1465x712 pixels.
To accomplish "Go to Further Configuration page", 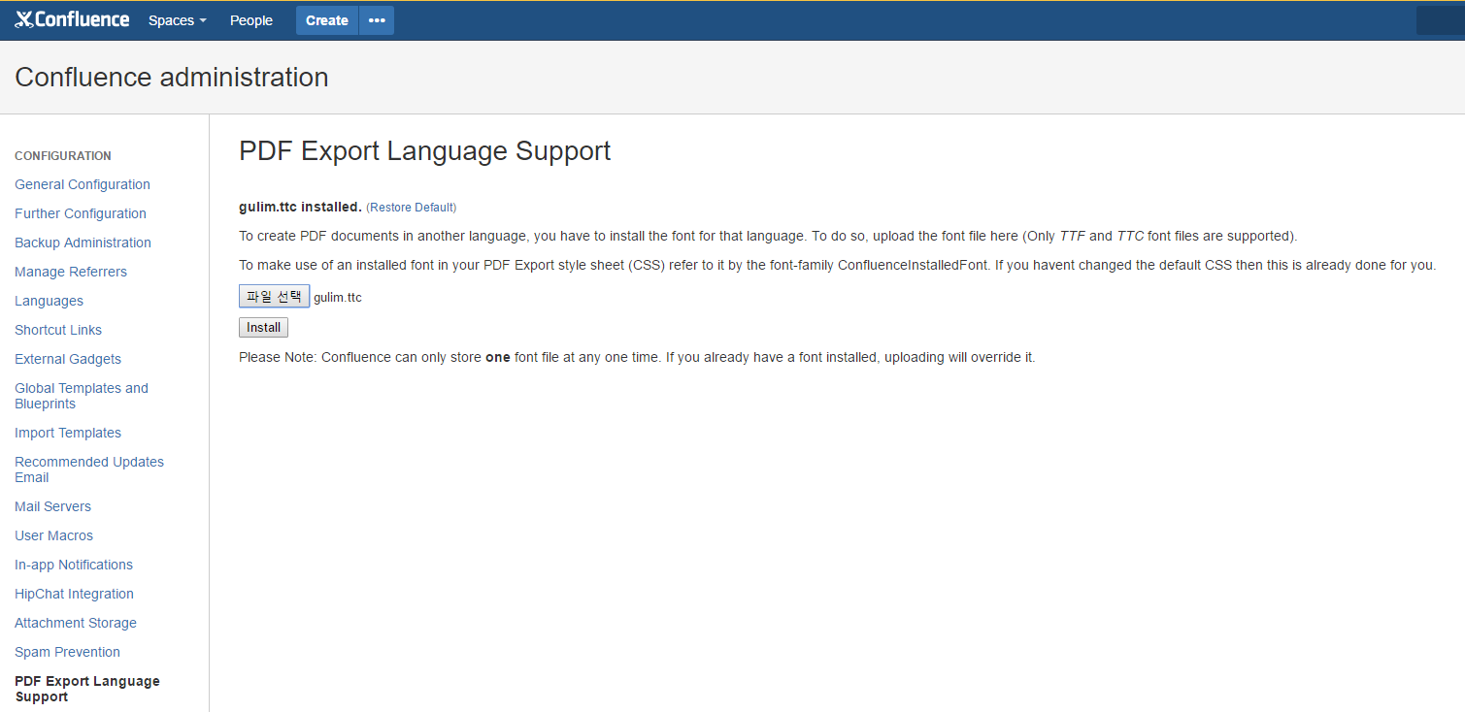I will (81, 213).
